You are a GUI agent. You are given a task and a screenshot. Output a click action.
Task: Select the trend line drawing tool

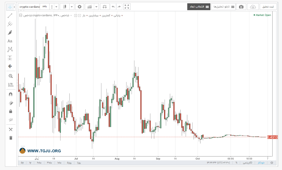[x=10, y=16]
